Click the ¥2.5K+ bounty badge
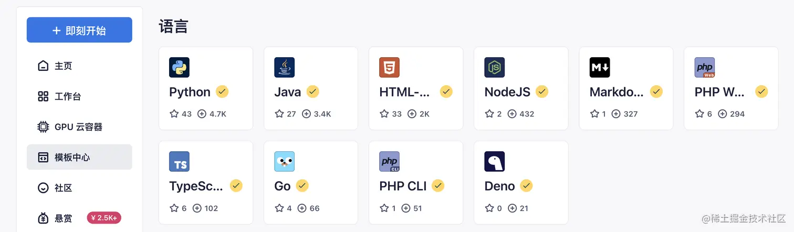Image resolution: width=794 pixels, height=232 pixels. (104, 218)
